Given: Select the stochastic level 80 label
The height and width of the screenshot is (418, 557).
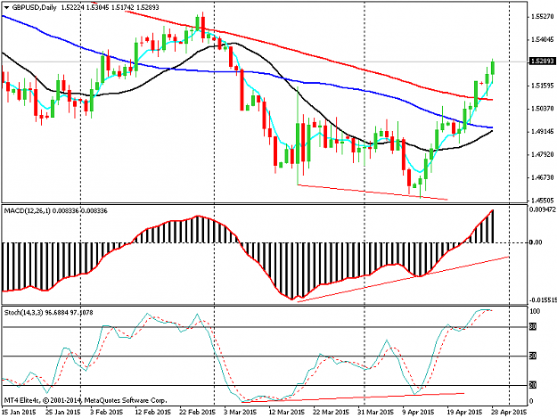Looking at the screenshot, I should point(533,327).
